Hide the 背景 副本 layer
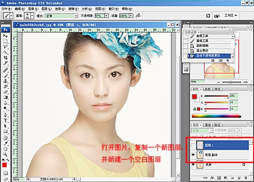 coord(193,155)
